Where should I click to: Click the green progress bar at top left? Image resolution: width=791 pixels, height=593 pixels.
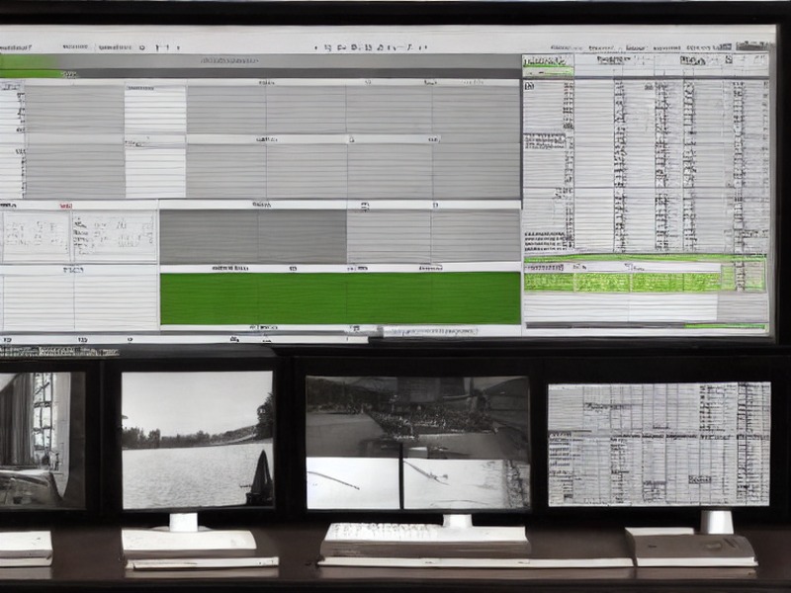click(32, 66)
